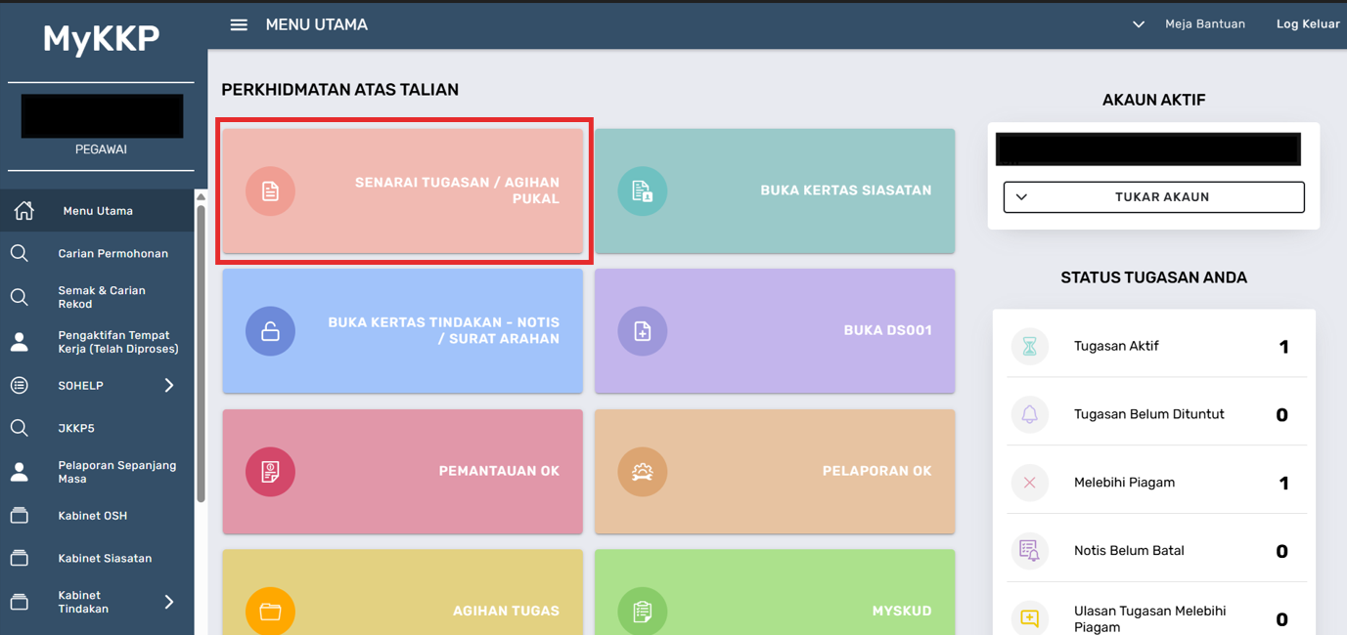Open dropdown chevron beside Meja Bantuan
Viewport: 1347px width, 635px height.
(x=1138, y=24)
